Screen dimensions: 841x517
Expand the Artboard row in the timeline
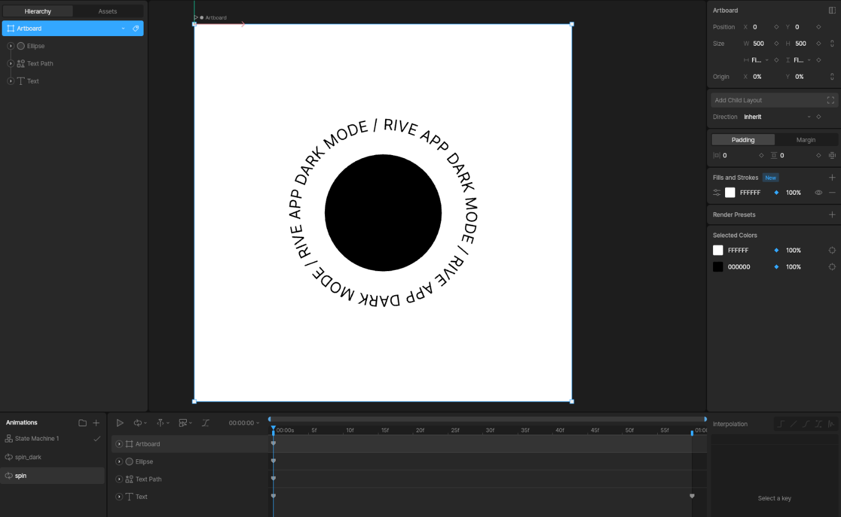119,444
